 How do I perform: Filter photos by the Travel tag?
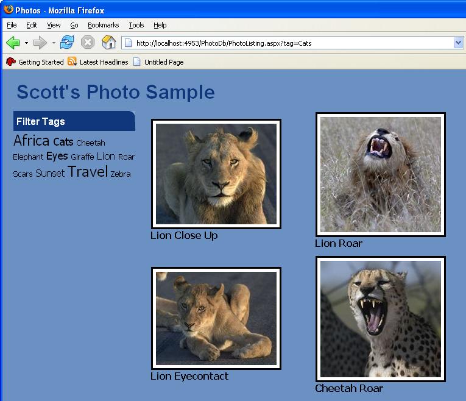point(88,171)
